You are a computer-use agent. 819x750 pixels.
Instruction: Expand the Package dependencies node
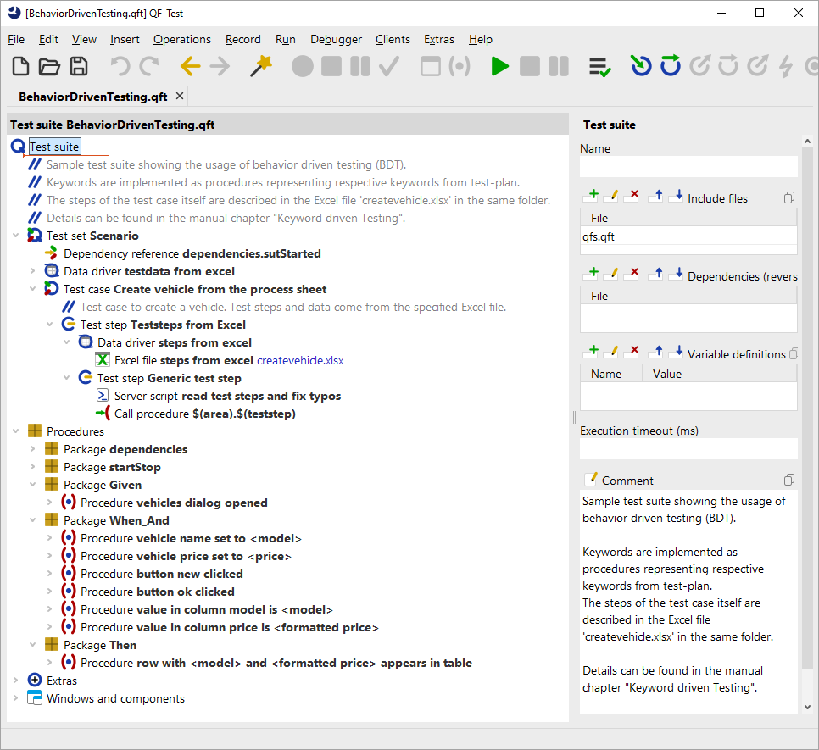[x=33, y=449]
